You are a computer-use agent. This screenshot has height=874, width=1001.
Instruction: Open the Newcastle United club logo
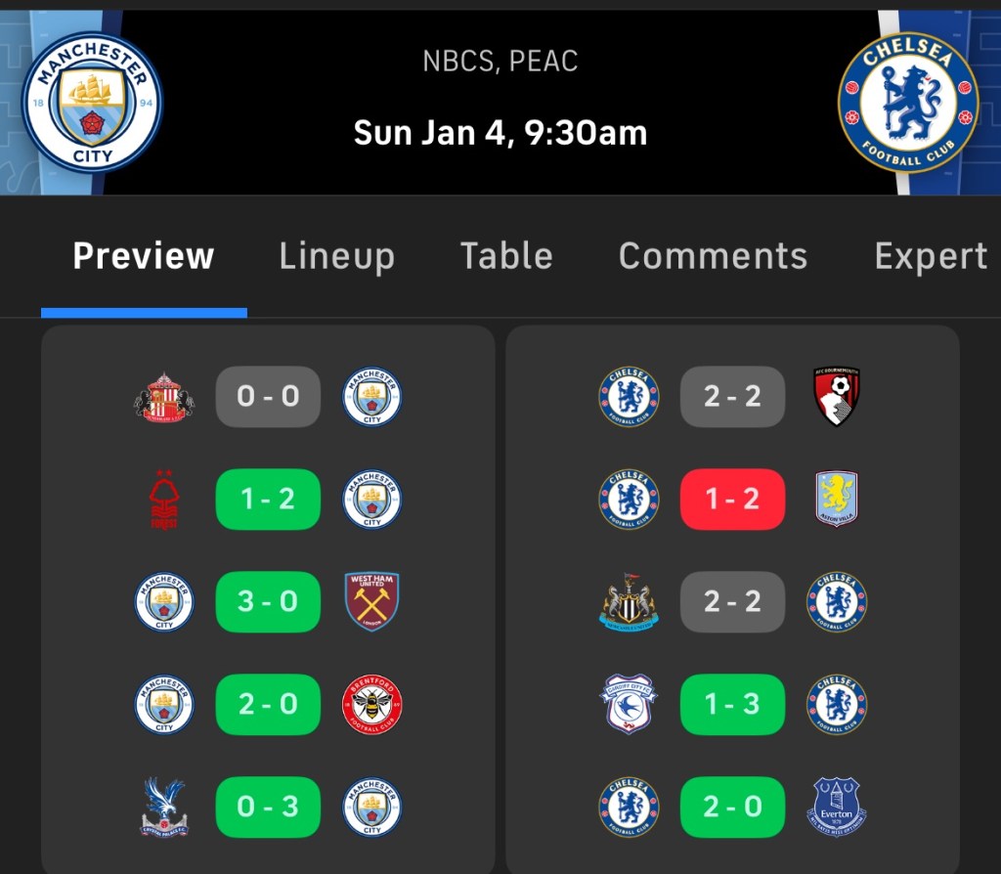629,602
